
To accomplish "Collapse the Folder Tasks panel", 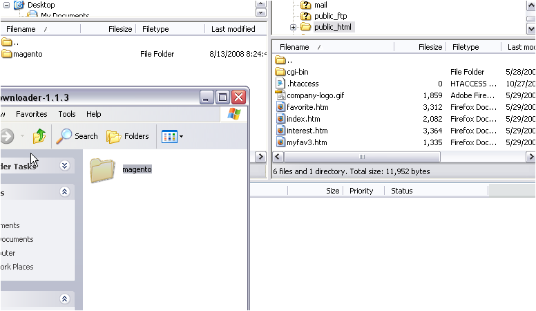I will 64,166.
